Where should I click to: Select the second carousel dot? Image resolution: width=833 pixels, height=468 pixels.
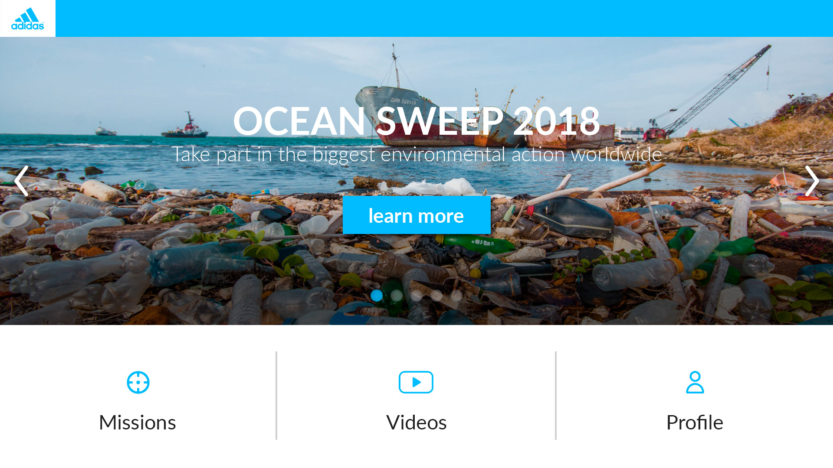coord(397,296)
